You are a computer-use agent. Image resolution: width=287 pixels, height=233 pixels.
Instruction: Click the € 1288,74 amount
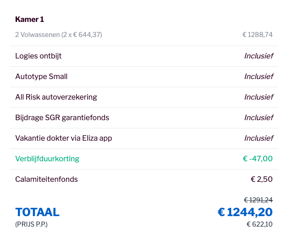point(258,35)
